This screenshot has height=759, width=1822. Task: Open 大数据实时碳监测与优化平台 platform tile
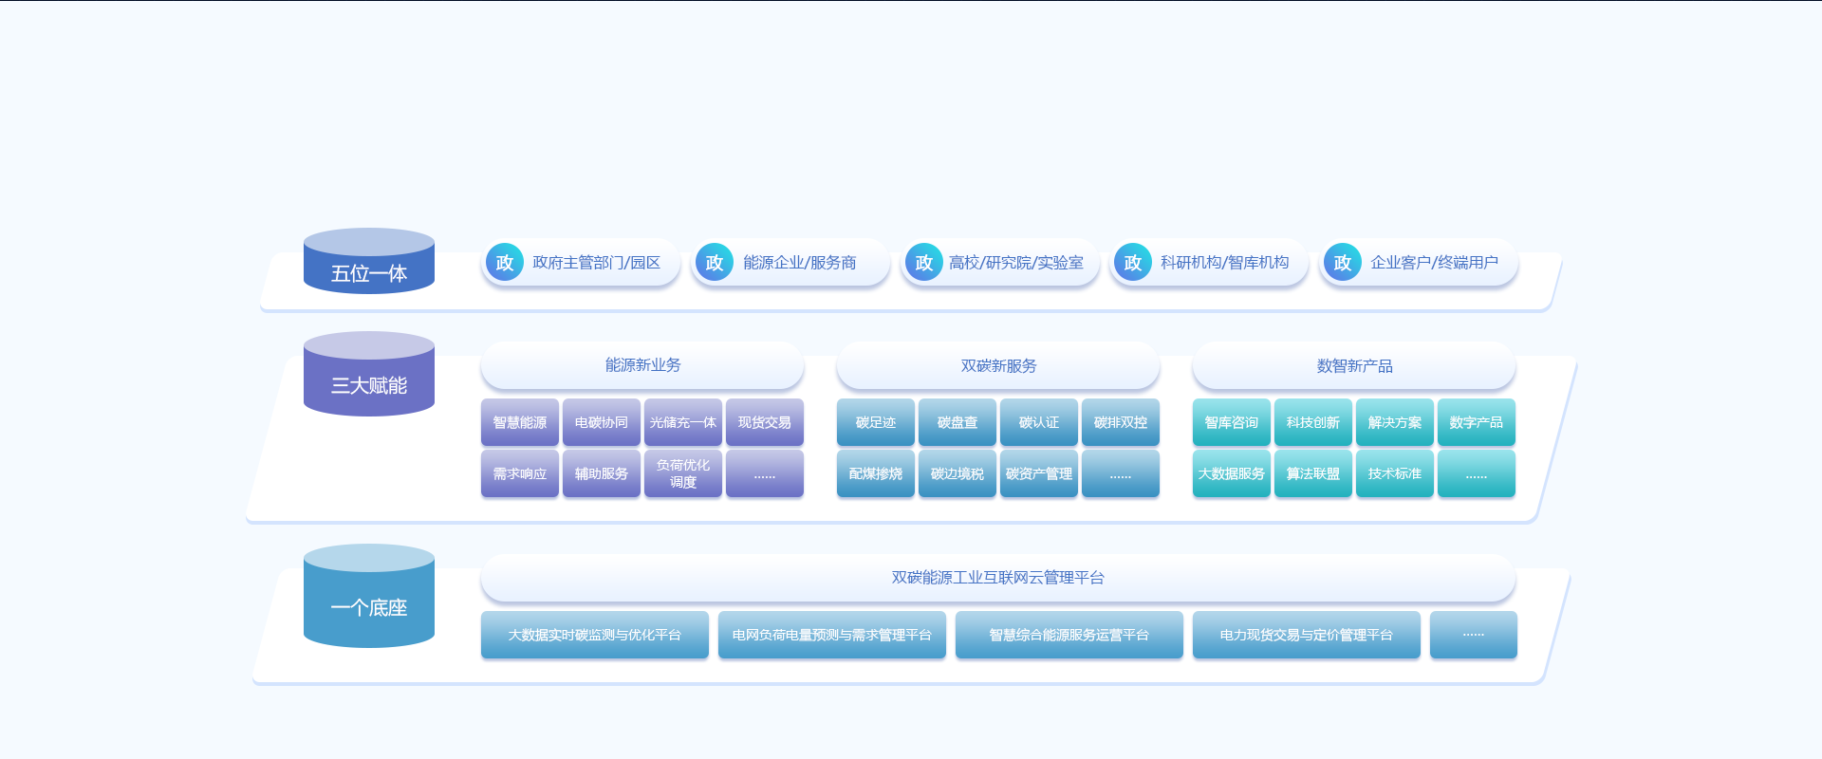click(x=595, y=635)
